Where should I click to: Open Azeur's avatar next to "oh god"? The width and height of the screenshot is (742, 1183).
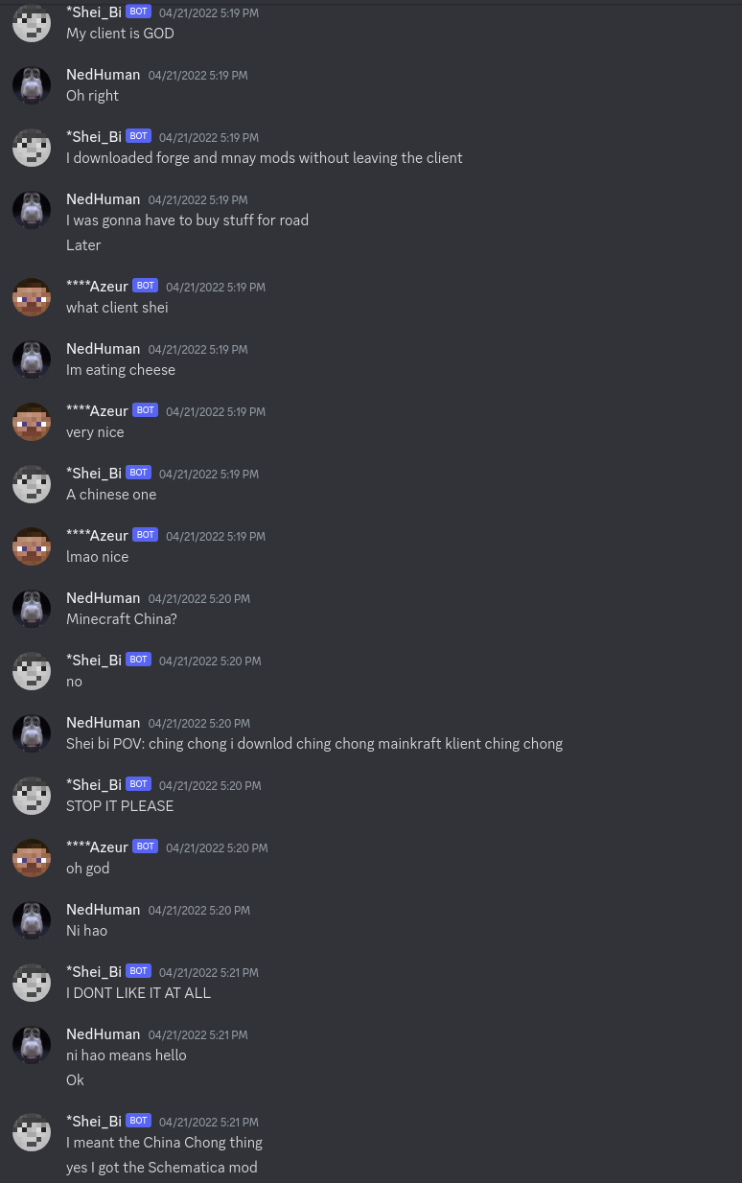32,858
